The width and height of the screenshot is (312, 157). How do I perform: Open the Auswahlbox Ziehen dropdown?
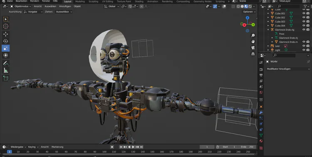pyautogui.click(x=64, y=12)
